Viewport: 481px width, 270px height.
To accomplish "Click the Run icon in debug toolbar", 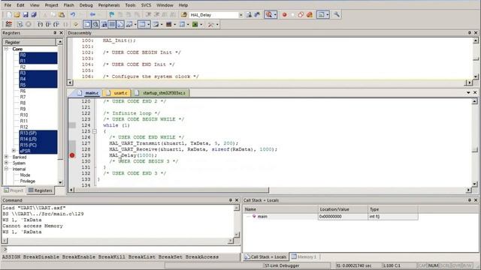I will tap(20, 24).
